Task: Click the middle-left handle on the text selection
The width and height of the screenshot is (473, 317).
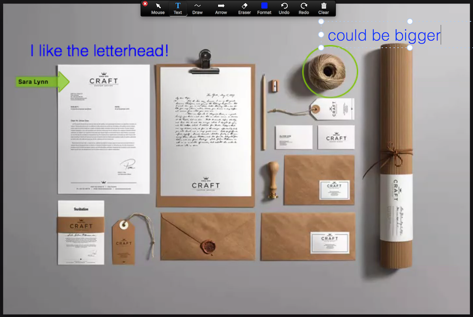Action: tap(322, 35)
